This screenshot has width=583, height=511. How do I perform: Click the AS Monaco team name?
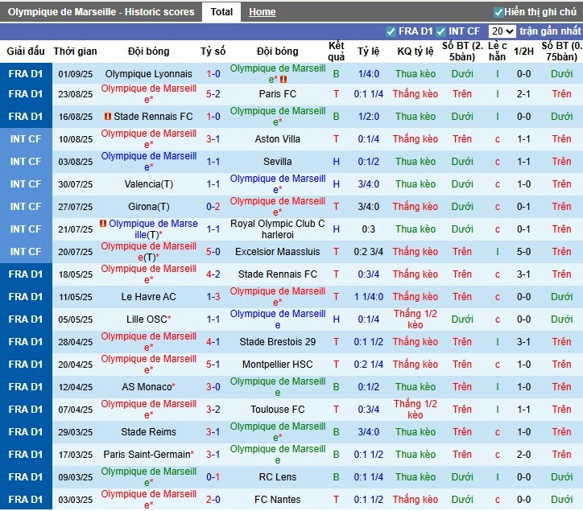point(147,387)
